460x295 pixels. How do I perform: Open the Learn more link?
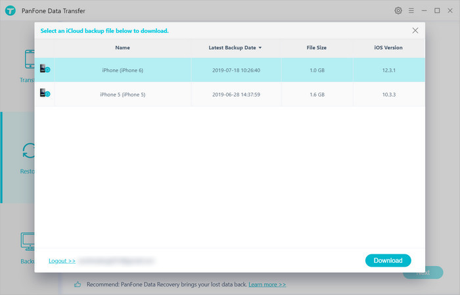267,284
